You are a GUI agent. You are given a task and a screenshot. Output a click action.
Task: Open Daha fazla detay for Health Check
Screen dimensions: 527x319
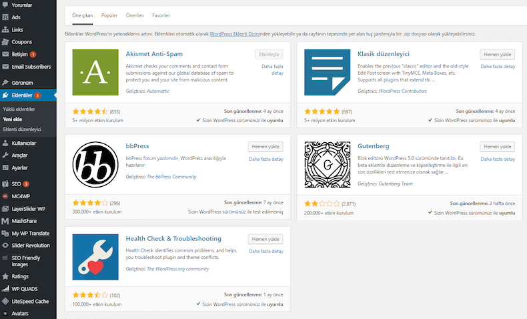click(x=266, y=251)
